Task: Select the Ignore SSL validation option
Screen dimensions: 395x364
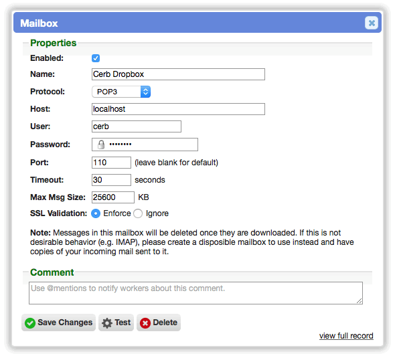Action: coord(138,213)
